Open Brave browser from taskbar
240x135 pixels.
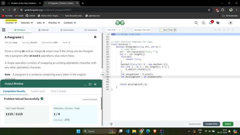click(155, 131)
